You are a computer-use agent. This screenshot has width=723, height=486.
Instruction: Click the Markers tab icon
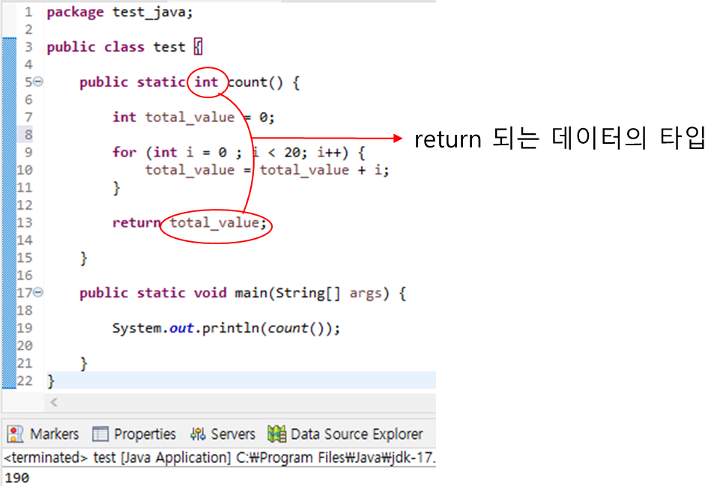(x=15, y=434)
